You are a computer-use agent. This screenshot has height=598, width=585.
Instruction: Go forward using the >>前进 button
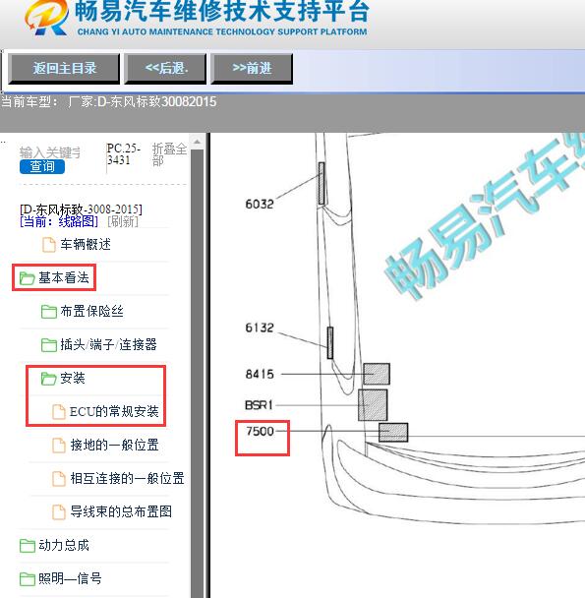click(252, 69)
